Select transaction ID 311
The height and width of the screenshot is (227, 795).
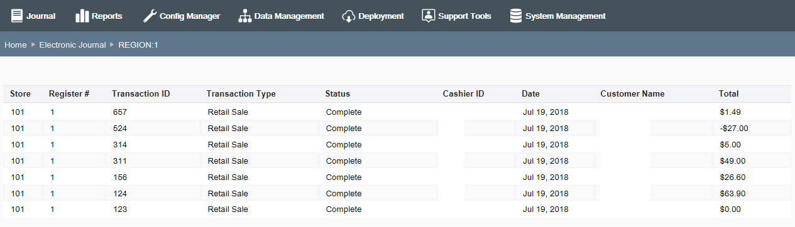click(x=120, y=161)
